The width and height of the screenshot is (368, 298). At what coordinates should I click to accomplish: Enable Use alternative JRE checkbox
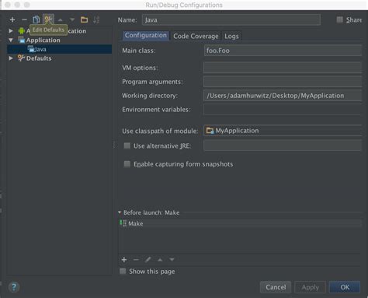pos(127,145)
